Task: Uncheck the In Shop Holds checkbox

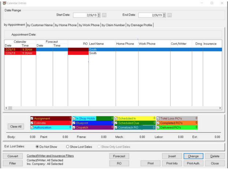Action: 74,118
